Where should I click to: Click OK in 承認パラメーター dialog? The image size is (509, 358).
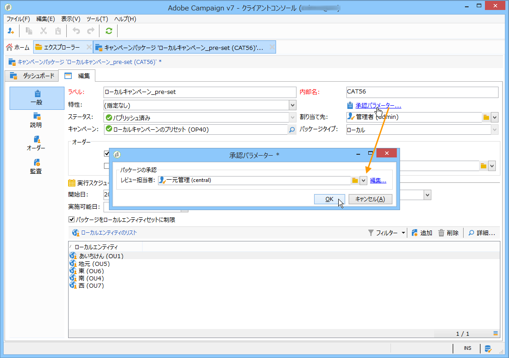(329, 199)
